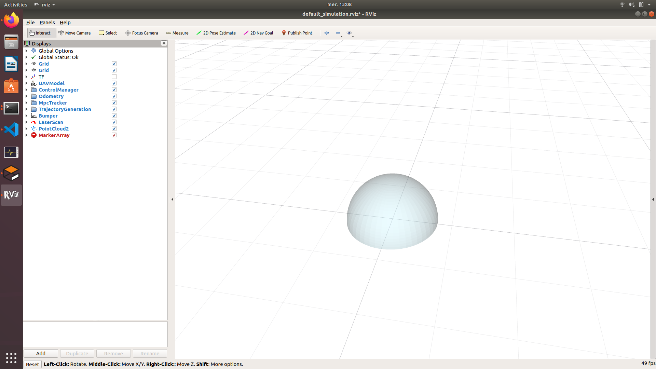Uncheck the UAVModel display

(114, 83)
